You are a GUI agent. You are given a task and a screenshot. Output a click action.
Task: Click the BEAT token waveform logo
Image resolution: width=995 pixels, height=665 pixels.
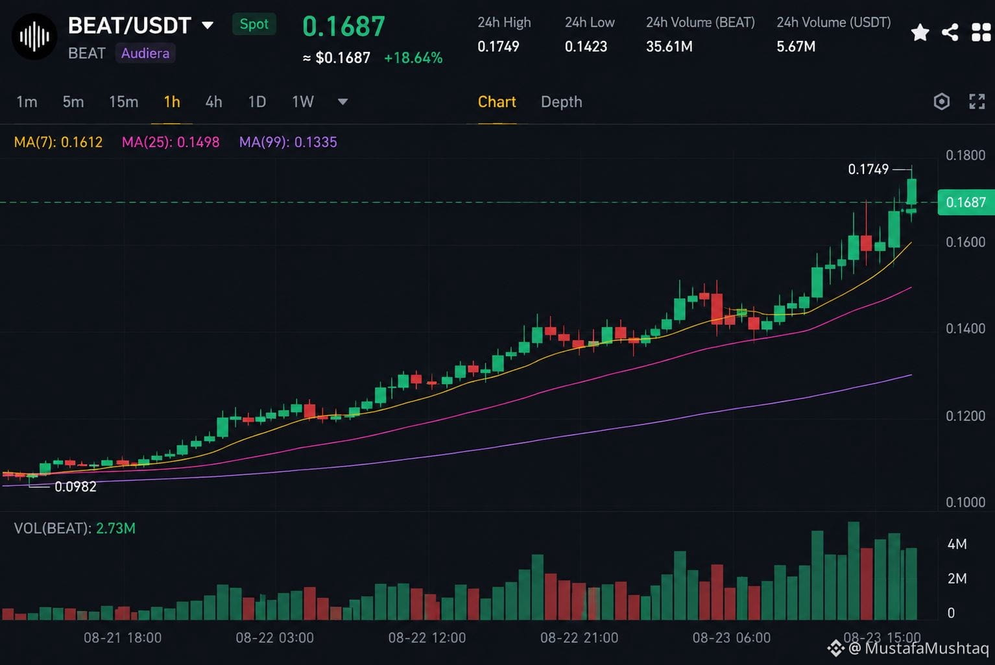[x=34, y=36]
